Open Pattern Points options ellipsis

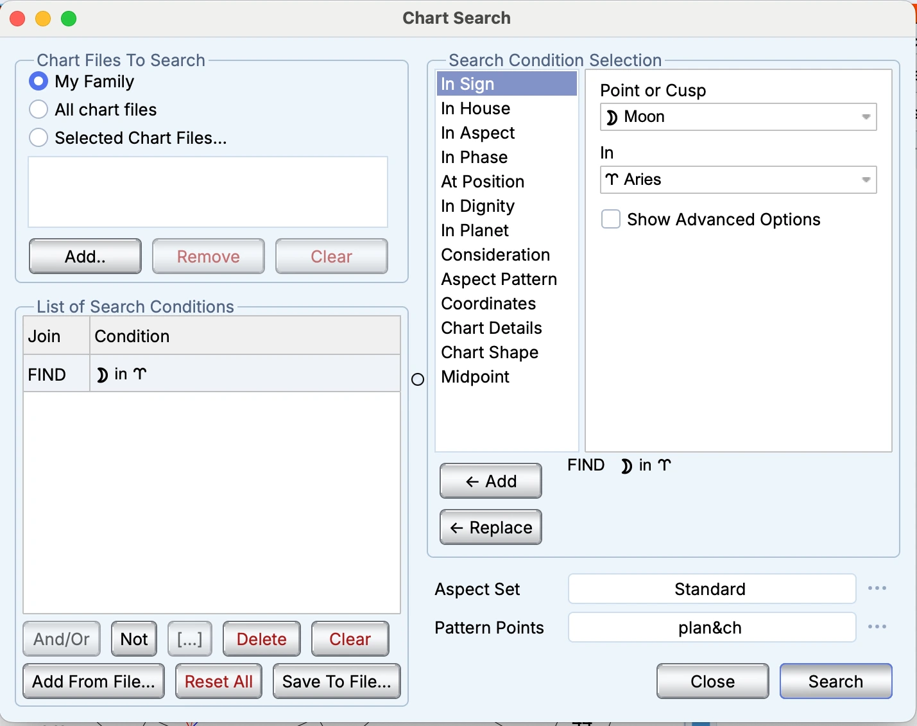(877, 627)
